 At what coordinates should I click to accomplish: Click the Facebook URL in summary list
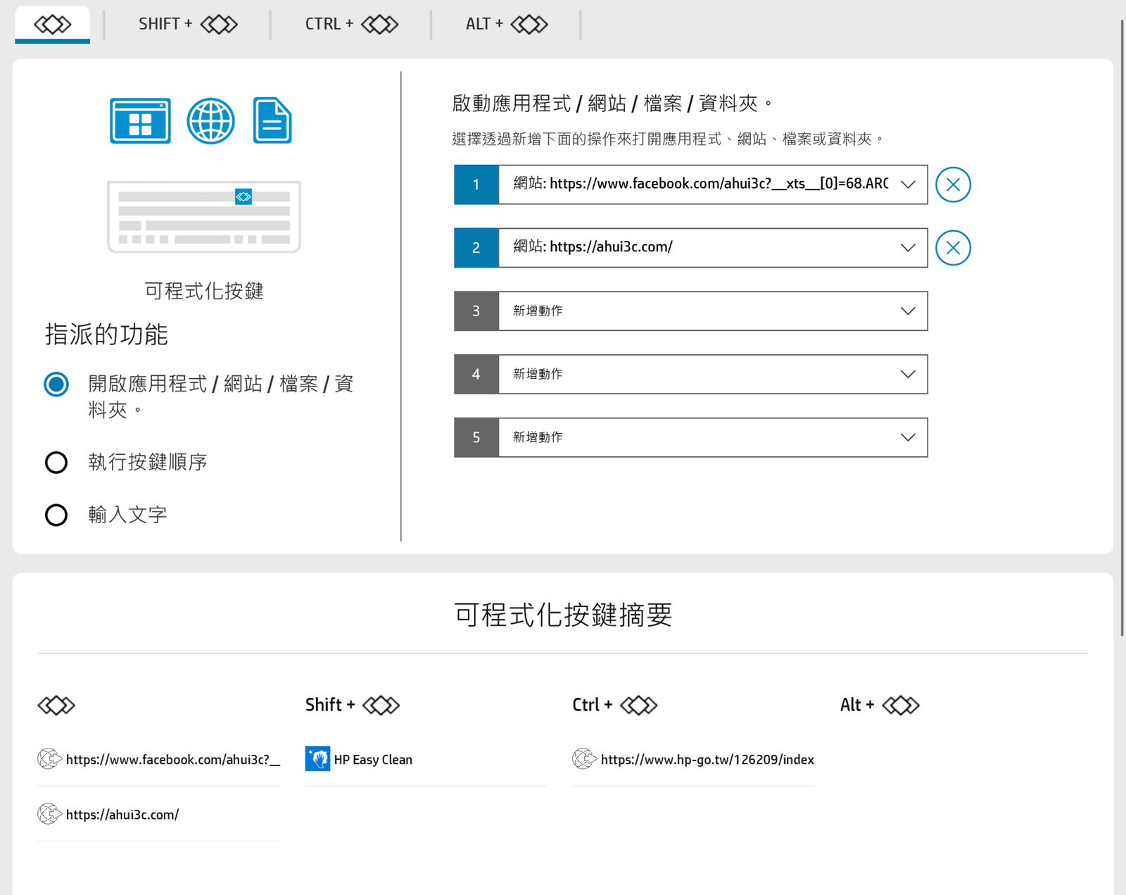pos(172,760)
